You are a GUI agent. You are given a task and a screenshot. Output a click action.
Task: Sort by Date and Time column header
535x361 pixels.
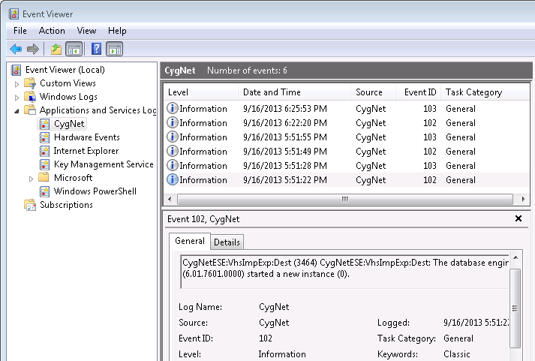(x=294, y=92)
